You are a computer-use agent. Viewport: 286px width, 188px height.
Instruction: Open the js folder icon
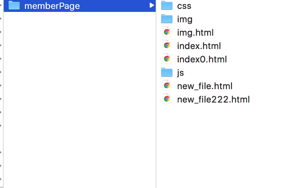coord(167,72)
